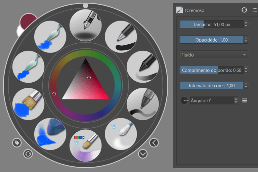The image size is (258, 172).
Task: Select the blue pastel chalk brush preset
Action: [50, 134]
